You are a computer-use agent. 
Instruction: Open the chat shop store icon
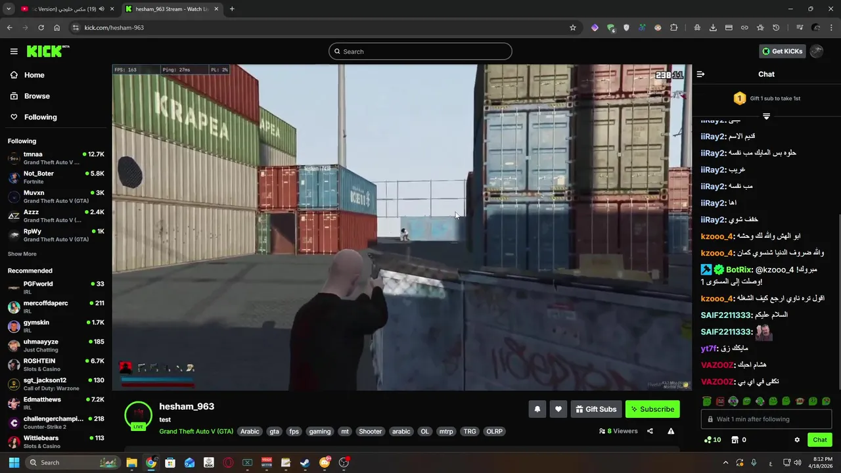pos(735,440)
